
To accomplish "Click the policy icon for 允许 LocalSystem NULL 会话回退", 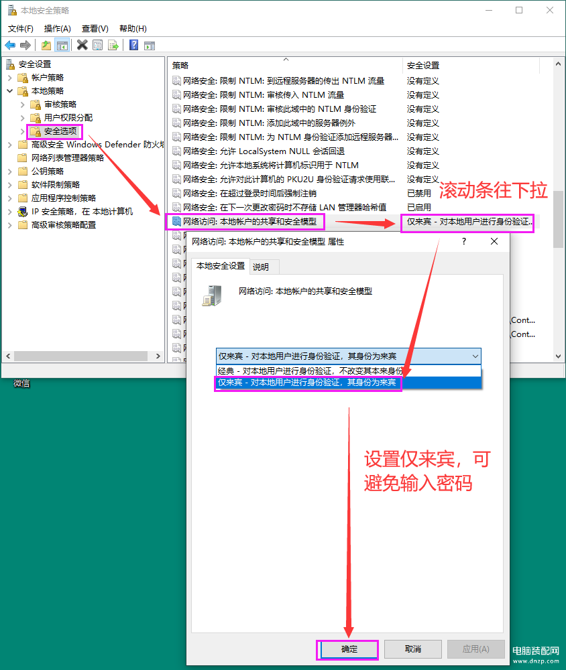I will [x=176, y=151].
